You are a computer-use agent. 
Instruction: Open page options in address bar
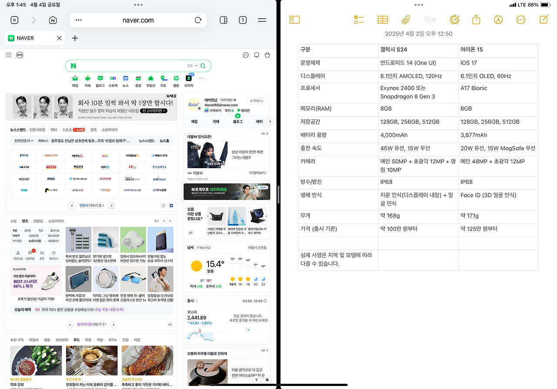pyautogui.click(x=79, y=20)
